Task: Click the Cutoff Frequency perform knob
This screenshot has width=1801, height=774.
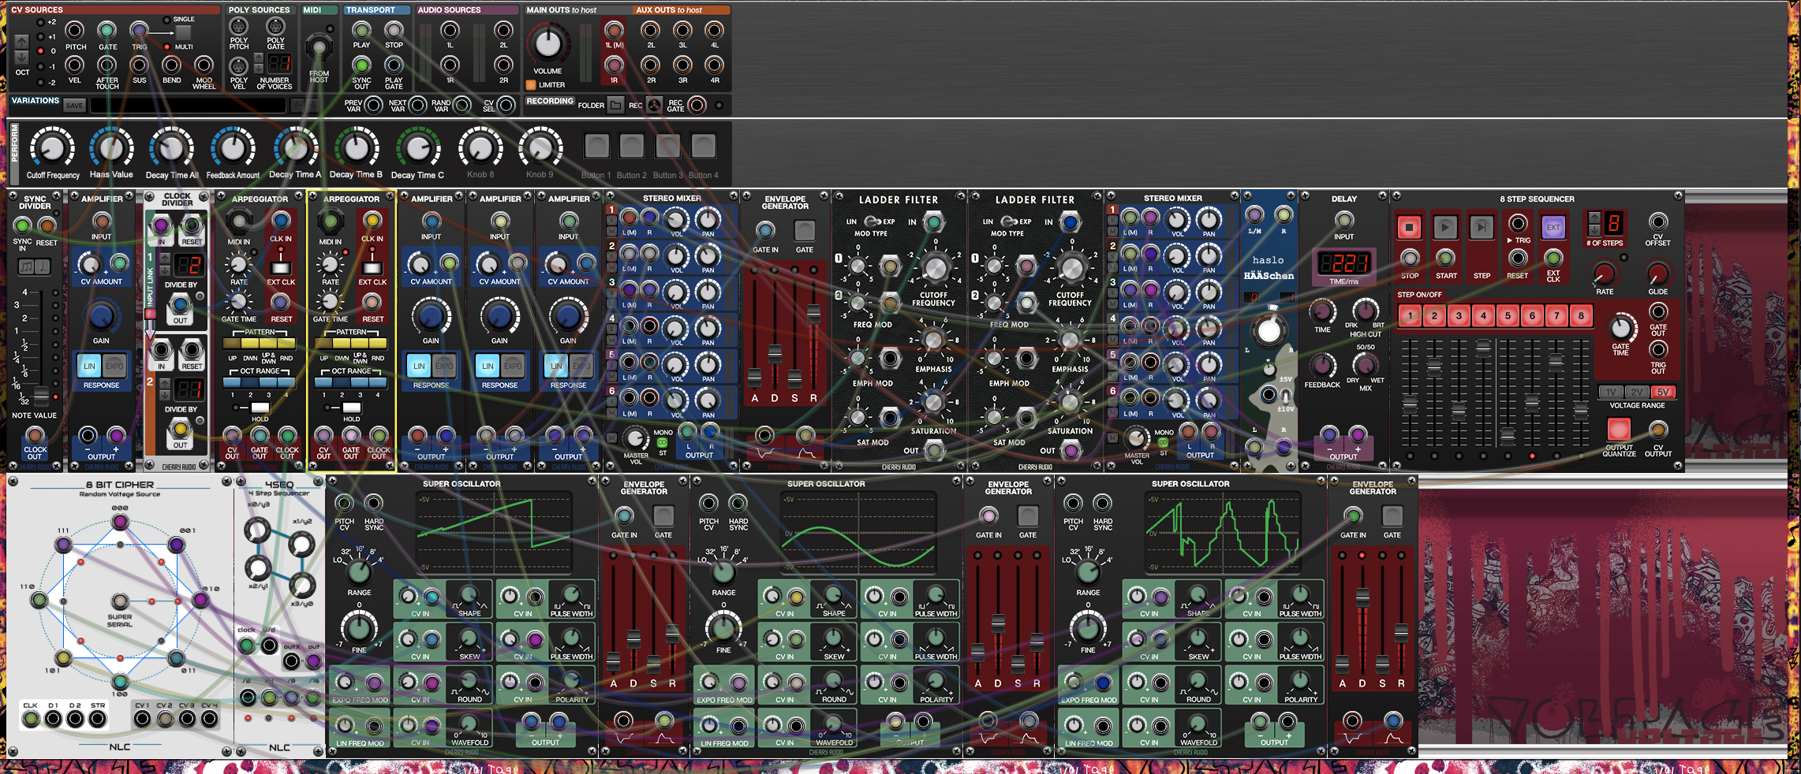Action: click(x=52, y=148)
